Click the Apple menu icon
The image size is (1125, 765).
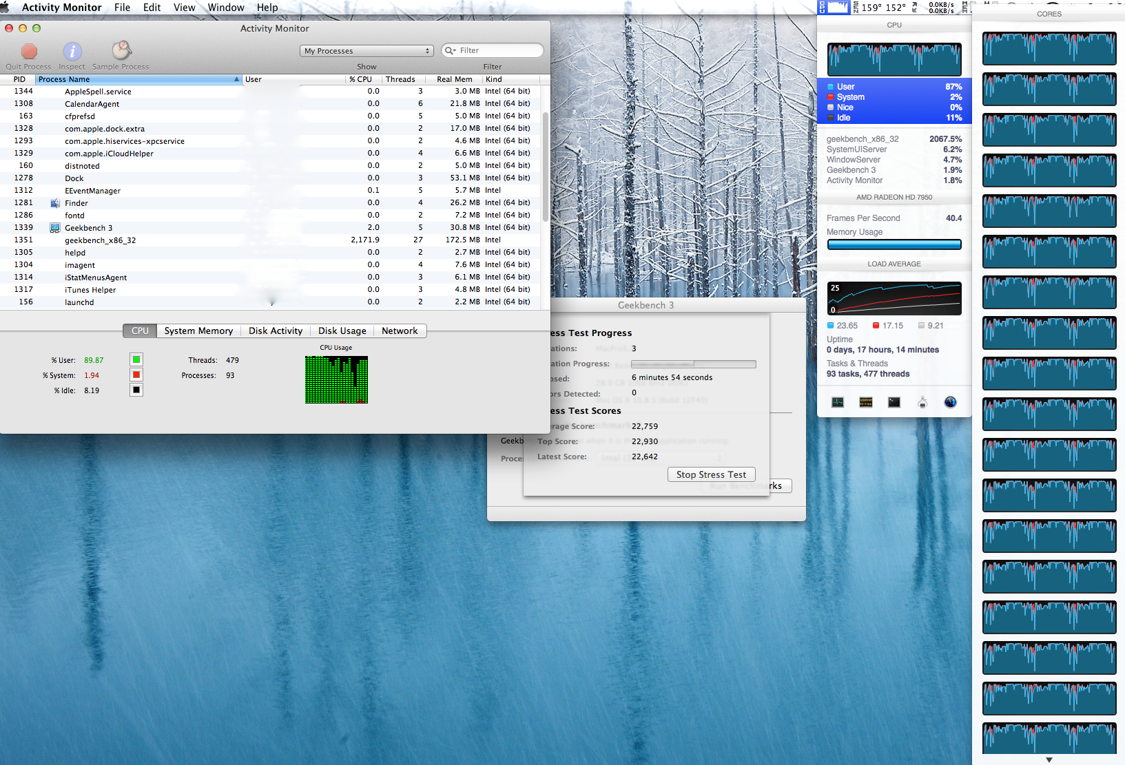(6, 8)
